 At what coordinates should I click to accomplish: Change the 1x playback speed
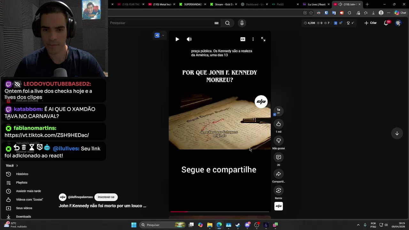click(279, 111)
